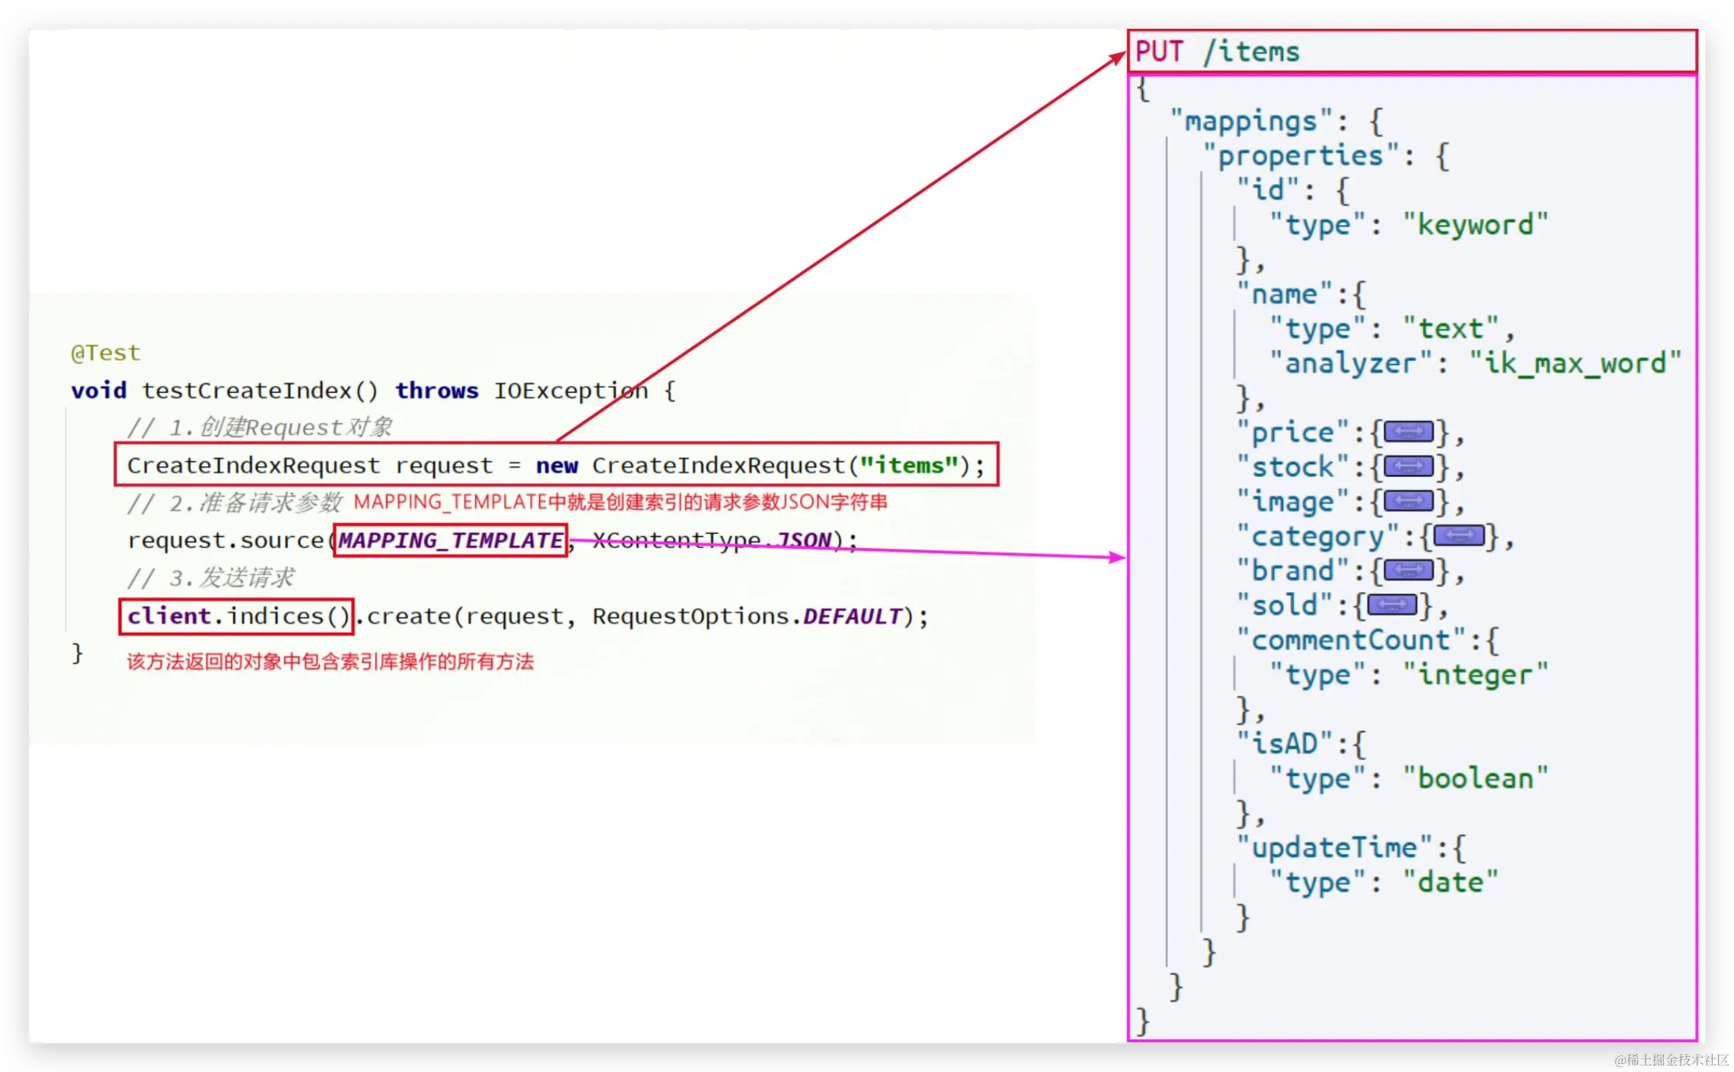
Task: Click the @Test annotation
Action: pyautogui.click(x=105, y=353)
